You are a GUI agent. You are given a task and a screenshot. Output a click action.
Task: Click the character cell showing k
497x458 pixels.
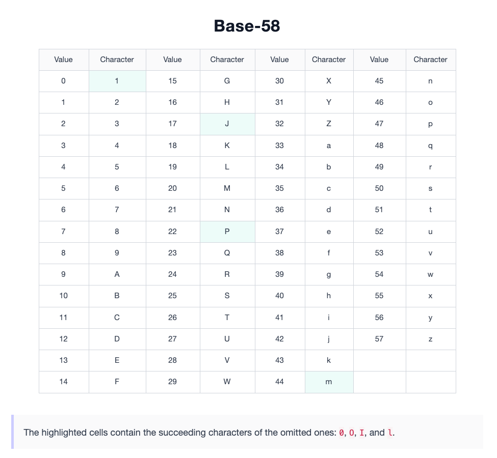pyautogui.click(x=329, y=360)
